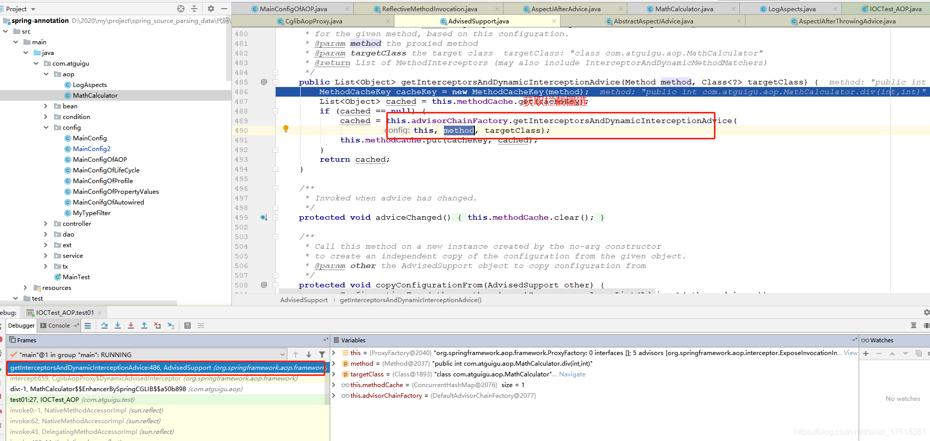The width and height of the screenshot is (930, 441).
Task: Click Step Out debugger icon
Action: pos(144,326)
